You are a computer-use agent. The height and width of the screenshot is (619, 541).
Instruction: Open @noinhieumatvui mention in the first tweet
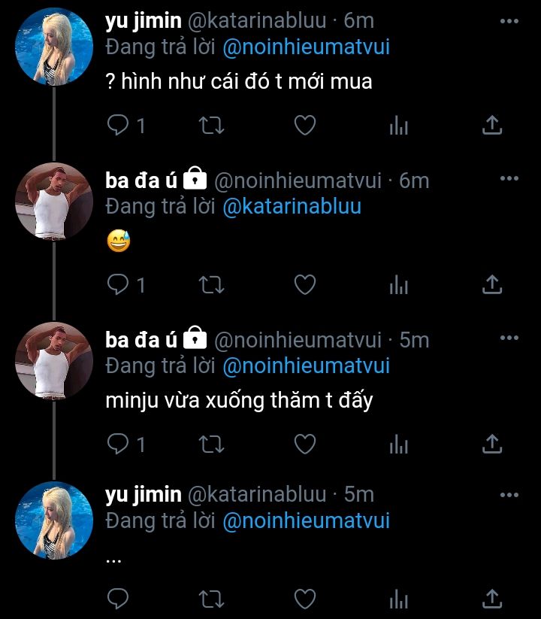(x=306, y=47)
